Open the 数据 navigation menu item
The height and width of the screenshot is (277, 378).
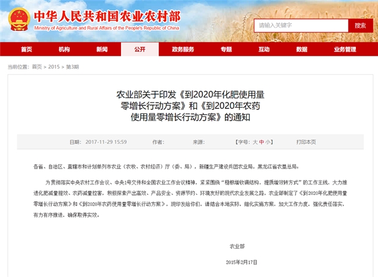point(302,49)
